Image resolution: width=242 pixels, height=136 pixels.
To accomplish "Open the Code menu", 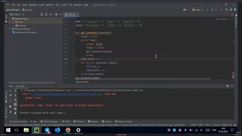I will coord(42,5).
